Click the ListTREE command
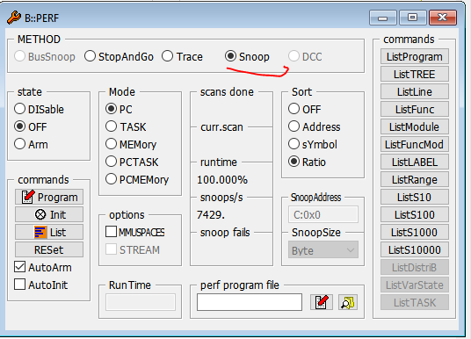 click(415, 74)
